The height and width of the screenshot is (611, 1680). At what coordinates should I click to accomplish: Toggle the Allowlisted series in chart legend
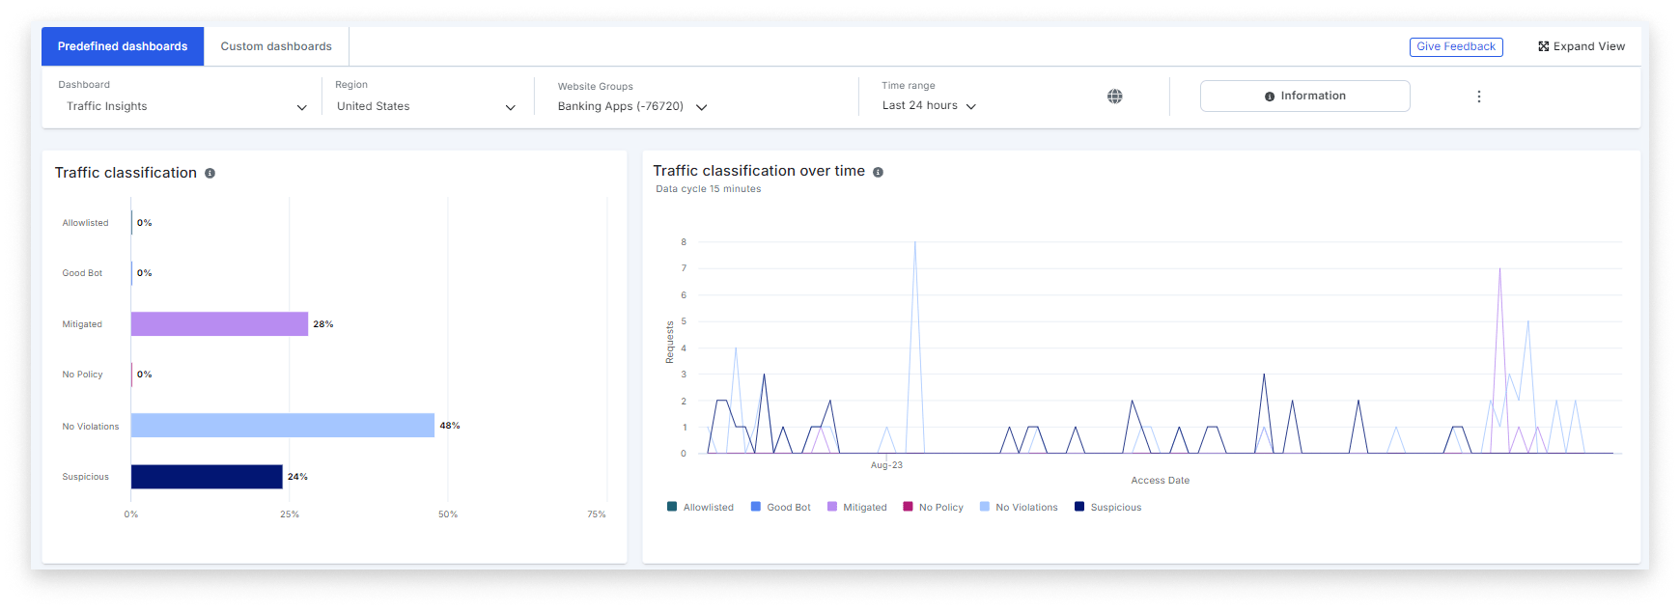coord(700,507)
